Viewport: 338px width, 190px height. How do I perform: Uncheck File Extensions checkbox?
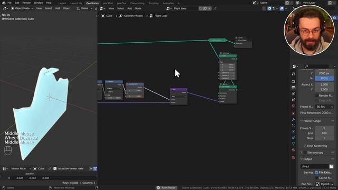(316, 173)
